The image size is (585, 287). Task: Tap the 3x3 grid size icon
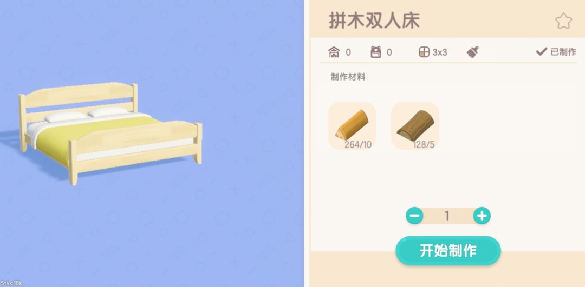[424, 52]
